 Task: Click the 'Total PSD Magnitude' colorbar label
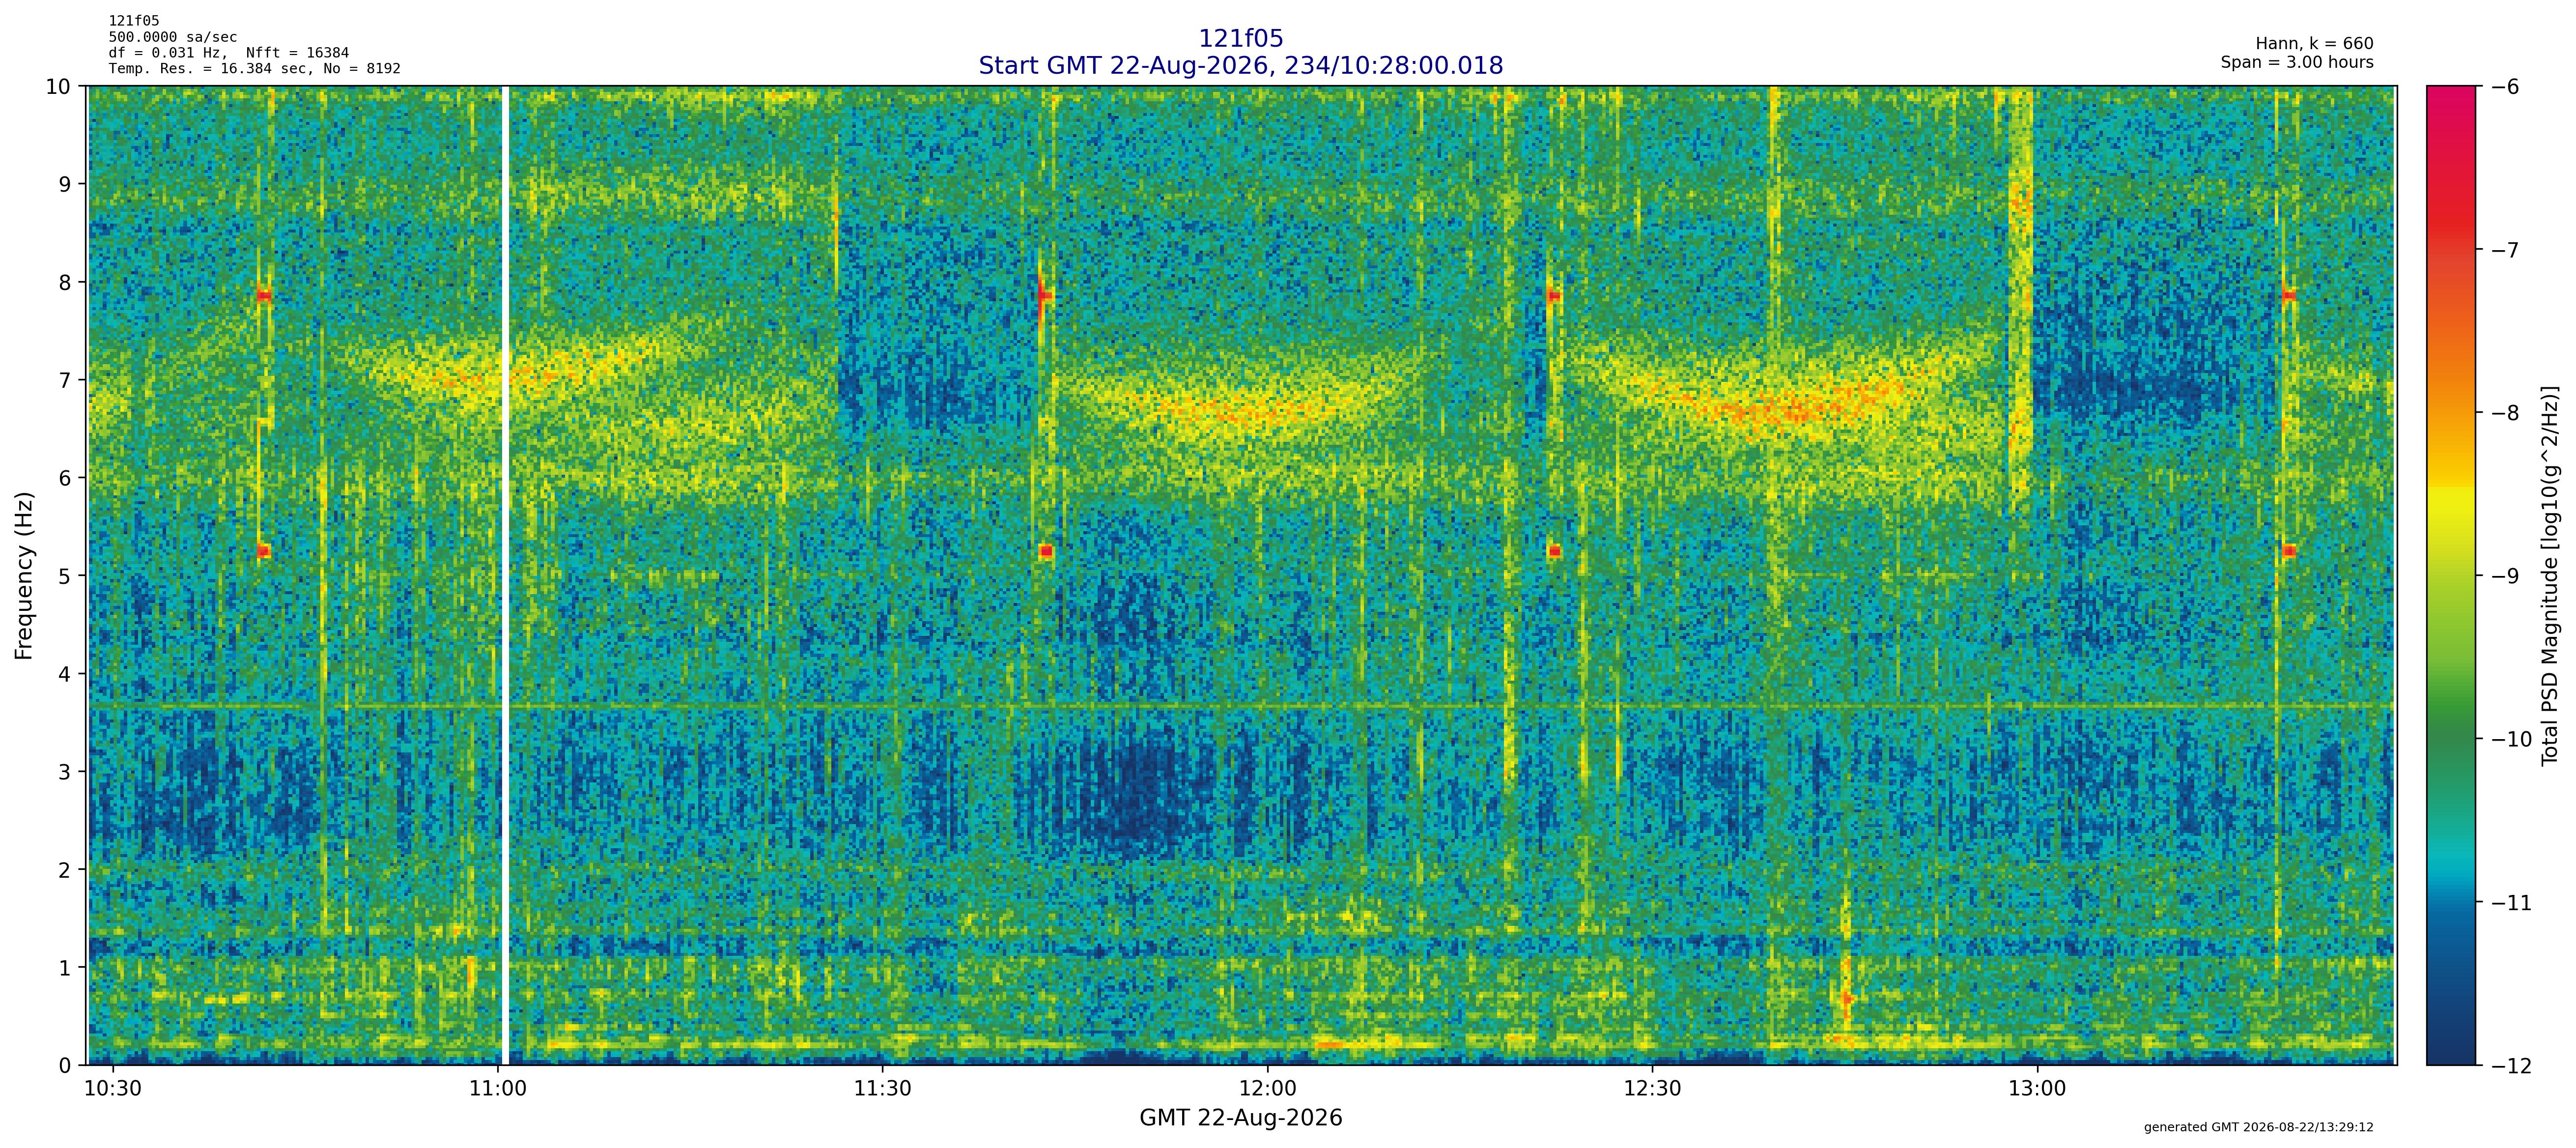(x=2550, y=576)
